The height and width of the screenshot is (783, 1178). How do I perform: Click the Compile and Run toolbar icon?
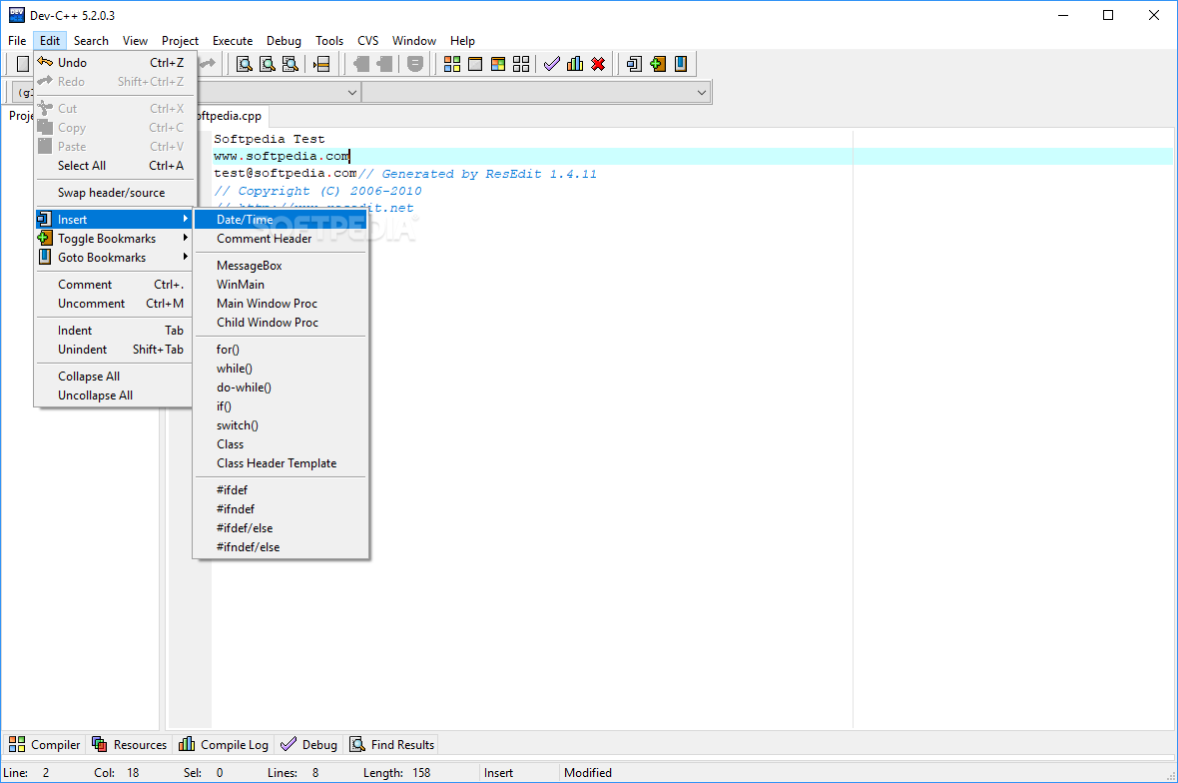click(497, 64)
